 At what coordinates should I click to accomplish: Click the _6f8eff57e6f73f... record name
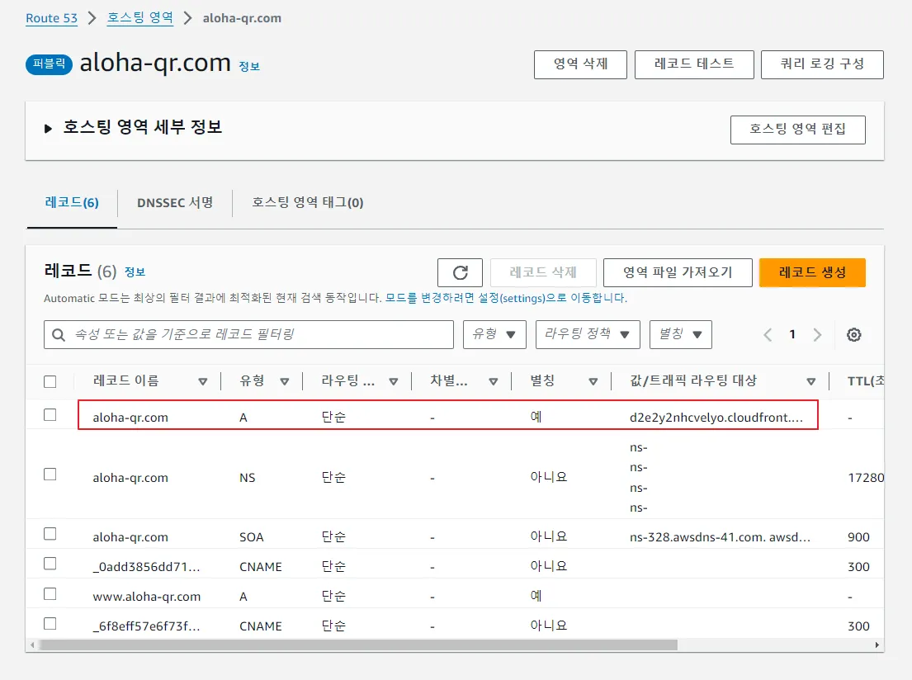click(x=147, y=626)
